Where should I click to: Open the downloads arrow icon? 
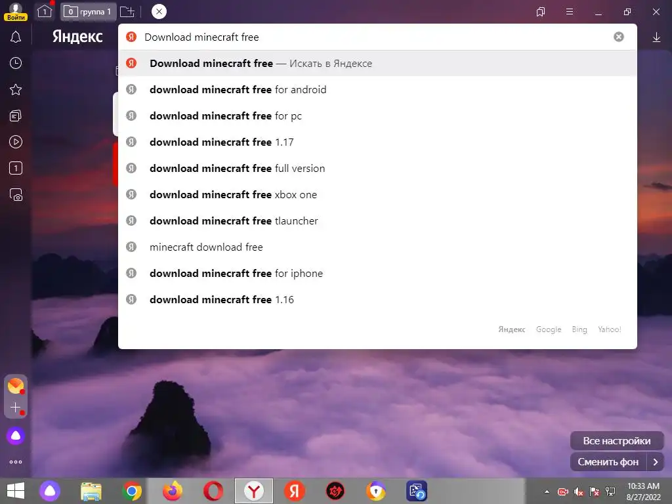[656, 37]
